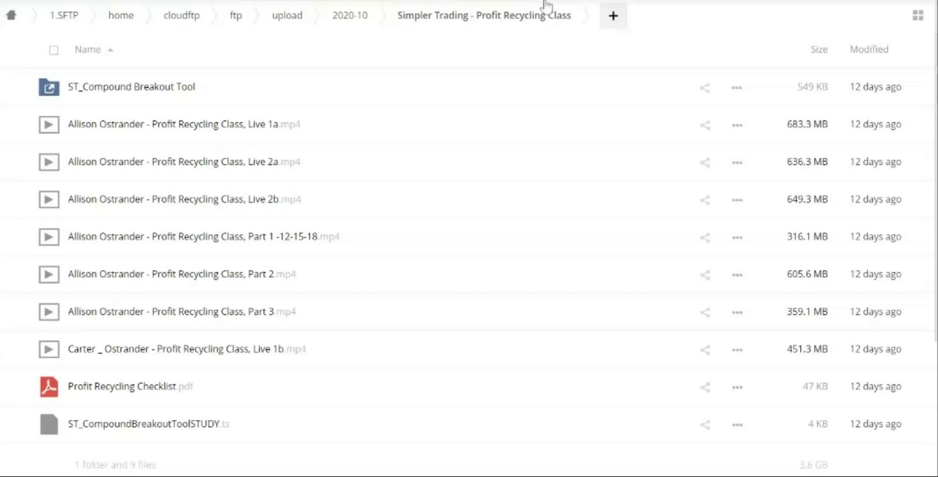Image resolution: width=938 pixels, height=477 pixels.
Task: Open more options for Part 3.mp4
Action: [736, 312]
